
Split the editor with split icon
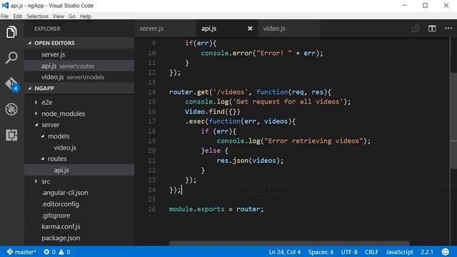coord(432,29)
